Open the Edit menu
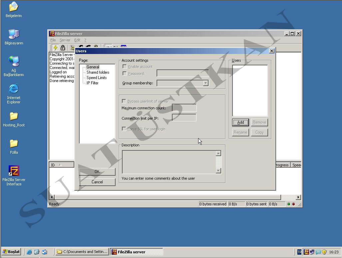Screen dimensions: 342x258 pos(77,40)
